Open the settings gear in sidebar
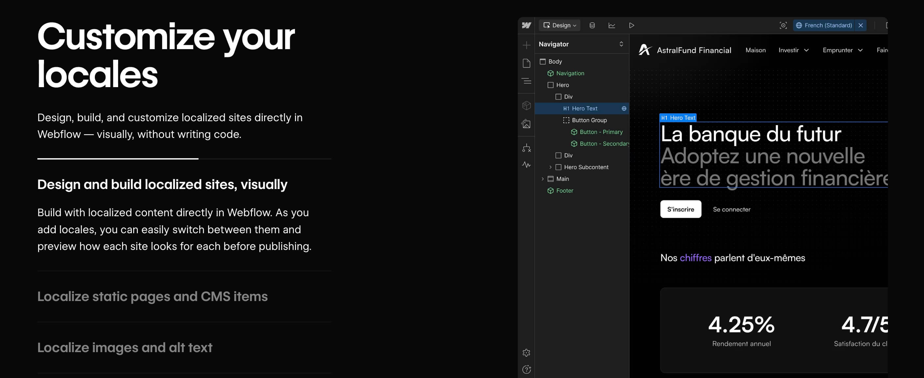This screenshot has width=924, height=378. tap(526, 352)
